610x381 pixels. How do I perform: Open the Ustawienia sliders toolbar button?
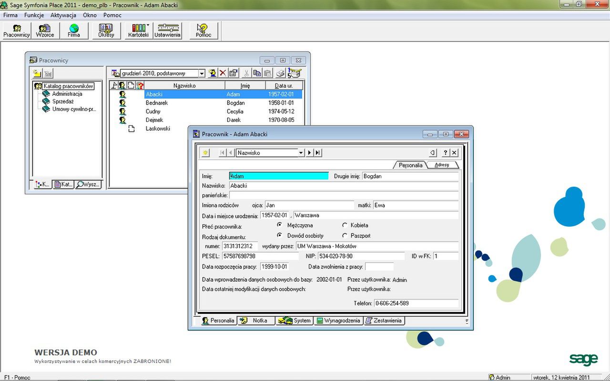click(167, 31)
